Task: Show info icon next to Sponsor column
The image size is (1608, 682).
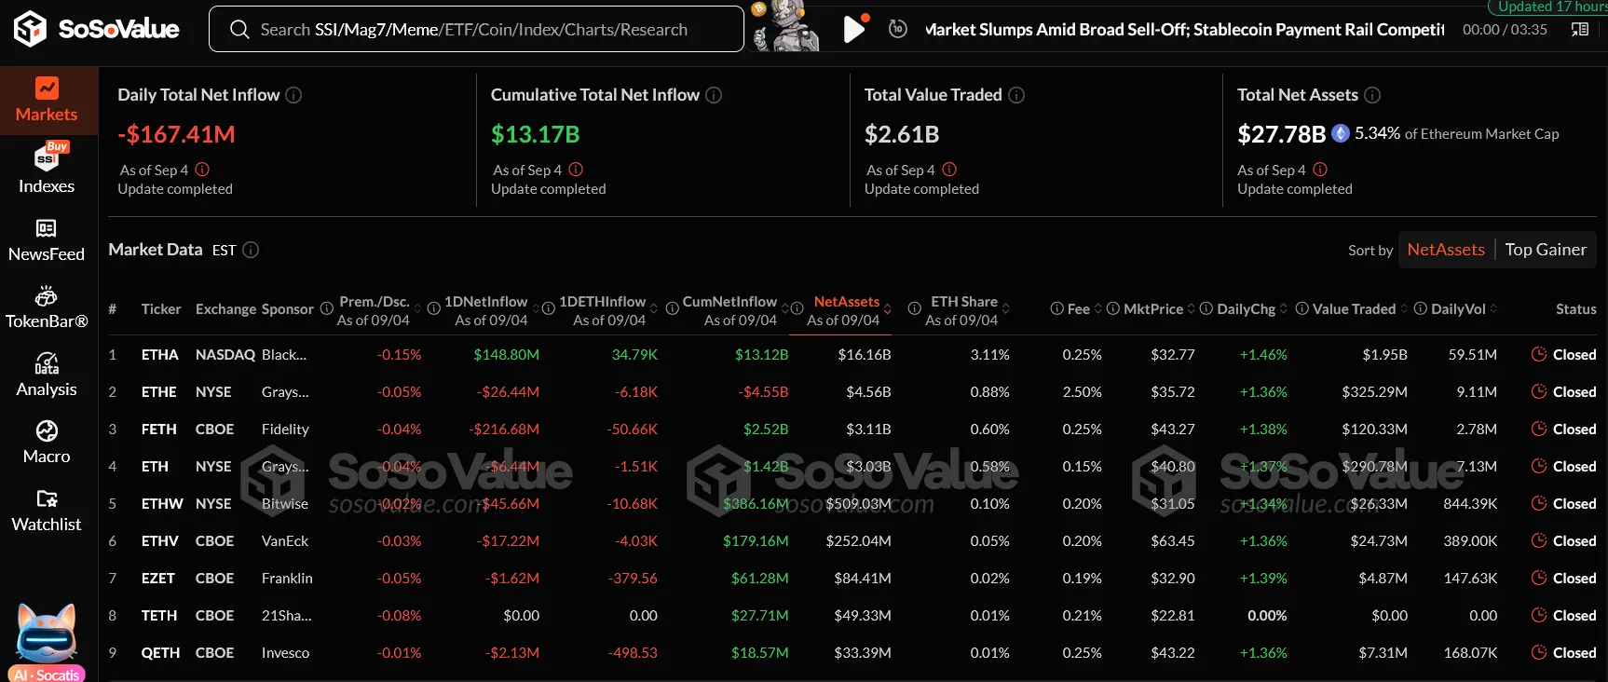Action: point(326,308)
